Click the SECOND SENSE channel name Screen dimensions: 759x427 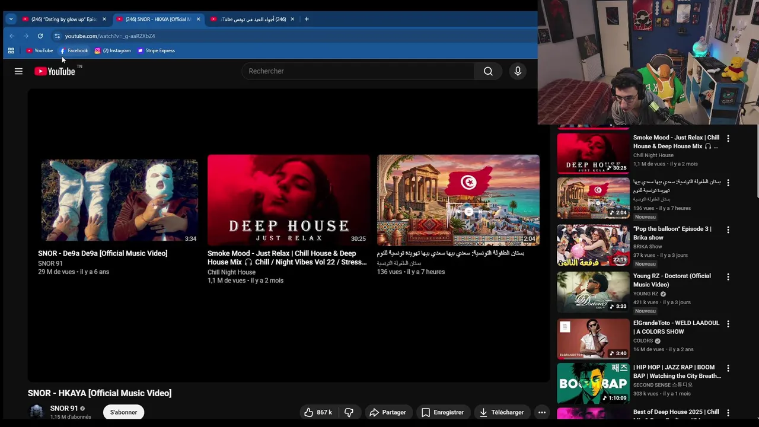[662, 385]
